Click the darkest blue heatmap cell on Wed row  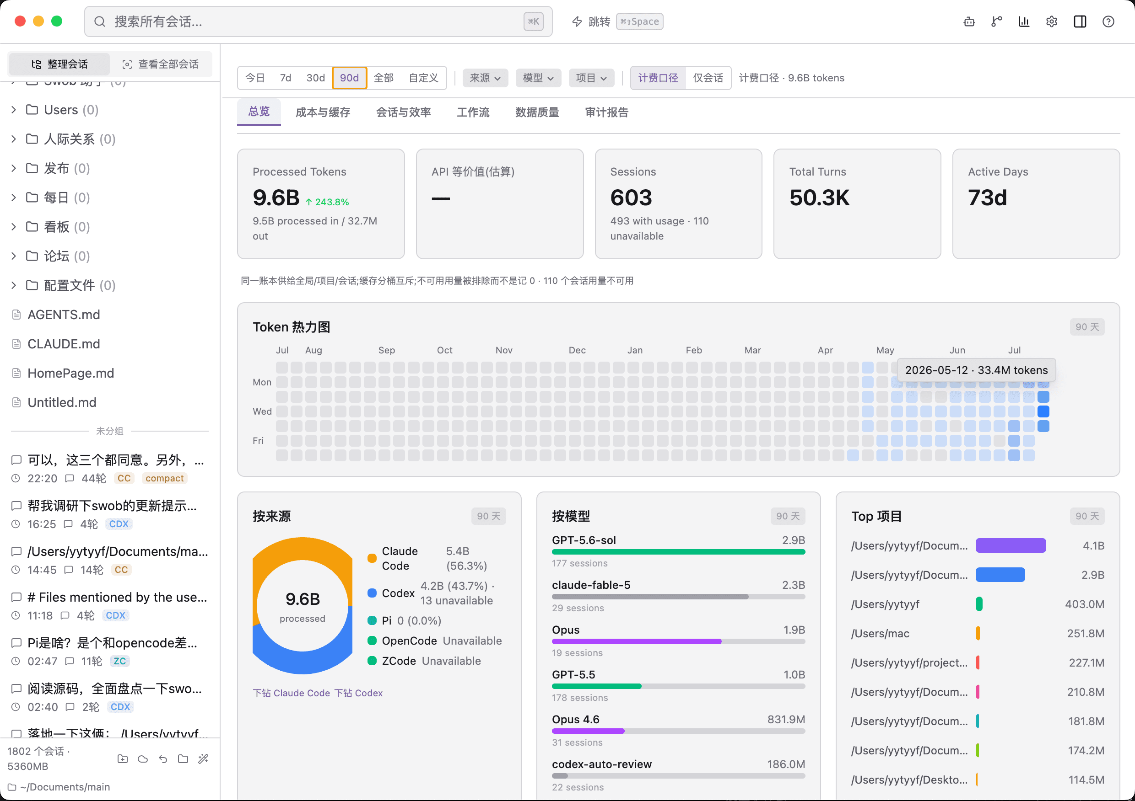pyautogui.click(x=1043, y=411)
